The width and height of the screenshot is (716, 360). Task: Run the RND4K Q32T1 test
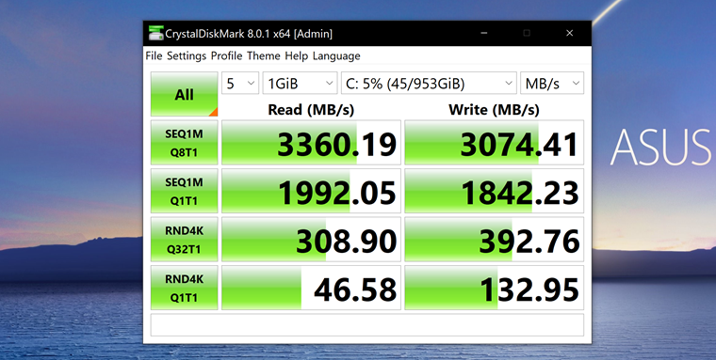tap(185, 240)
